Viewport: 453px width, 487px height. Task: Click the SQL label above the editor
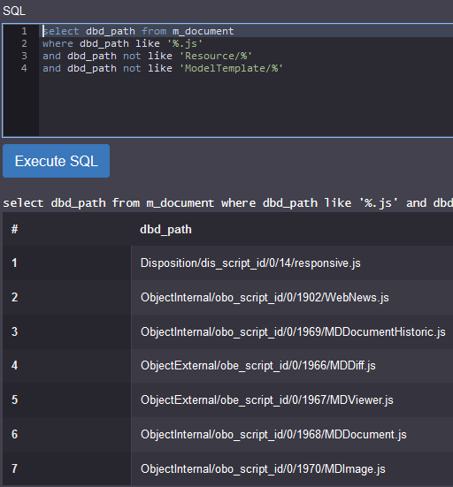tap(14, 11)
